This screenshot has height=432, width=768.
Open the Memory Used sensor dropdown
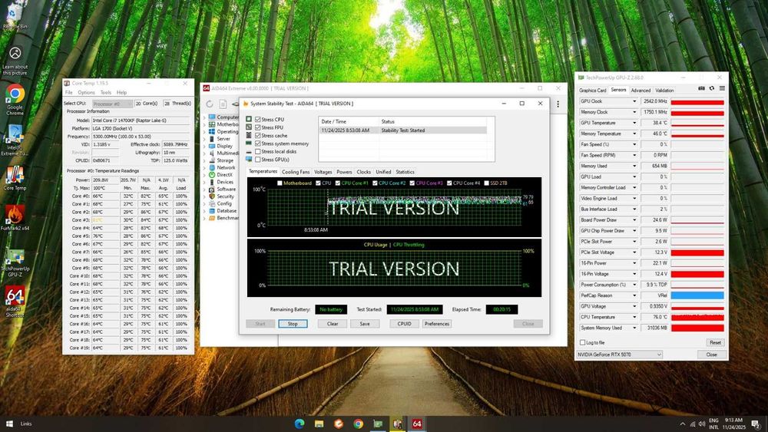coord(634,166)
